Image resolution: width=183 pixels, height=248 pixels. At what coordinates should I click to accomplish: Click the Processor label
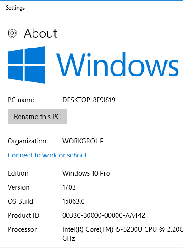coord(22,229)
